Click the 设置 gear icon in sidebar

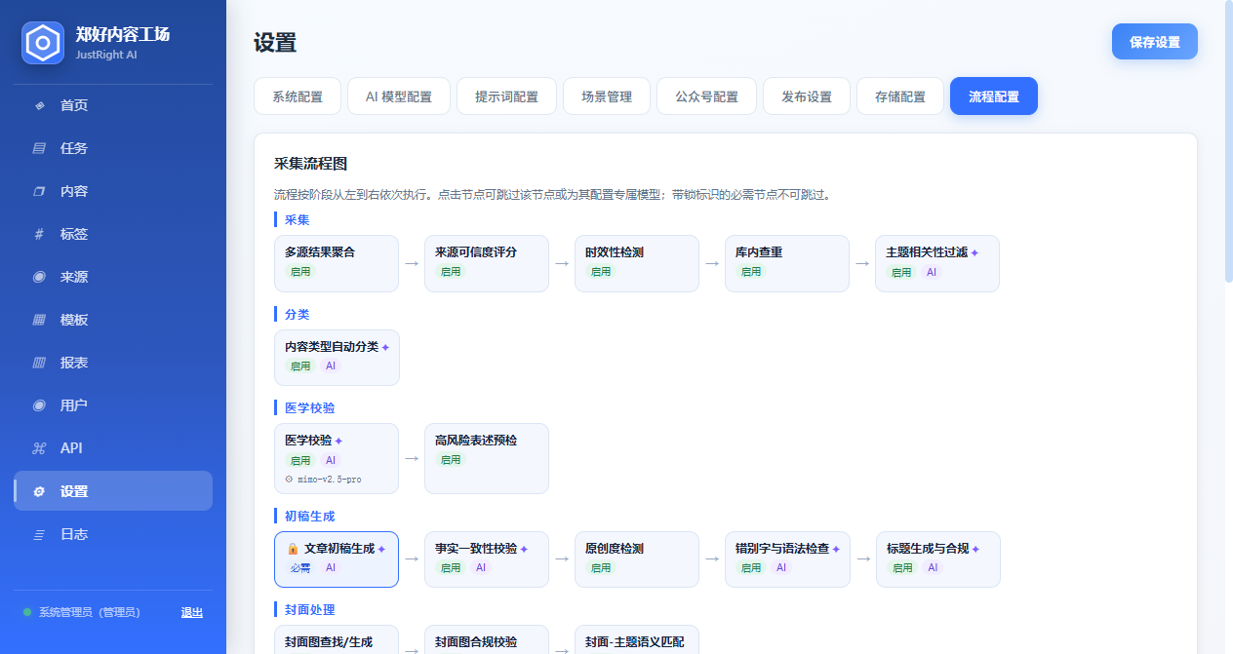(39, 491)
